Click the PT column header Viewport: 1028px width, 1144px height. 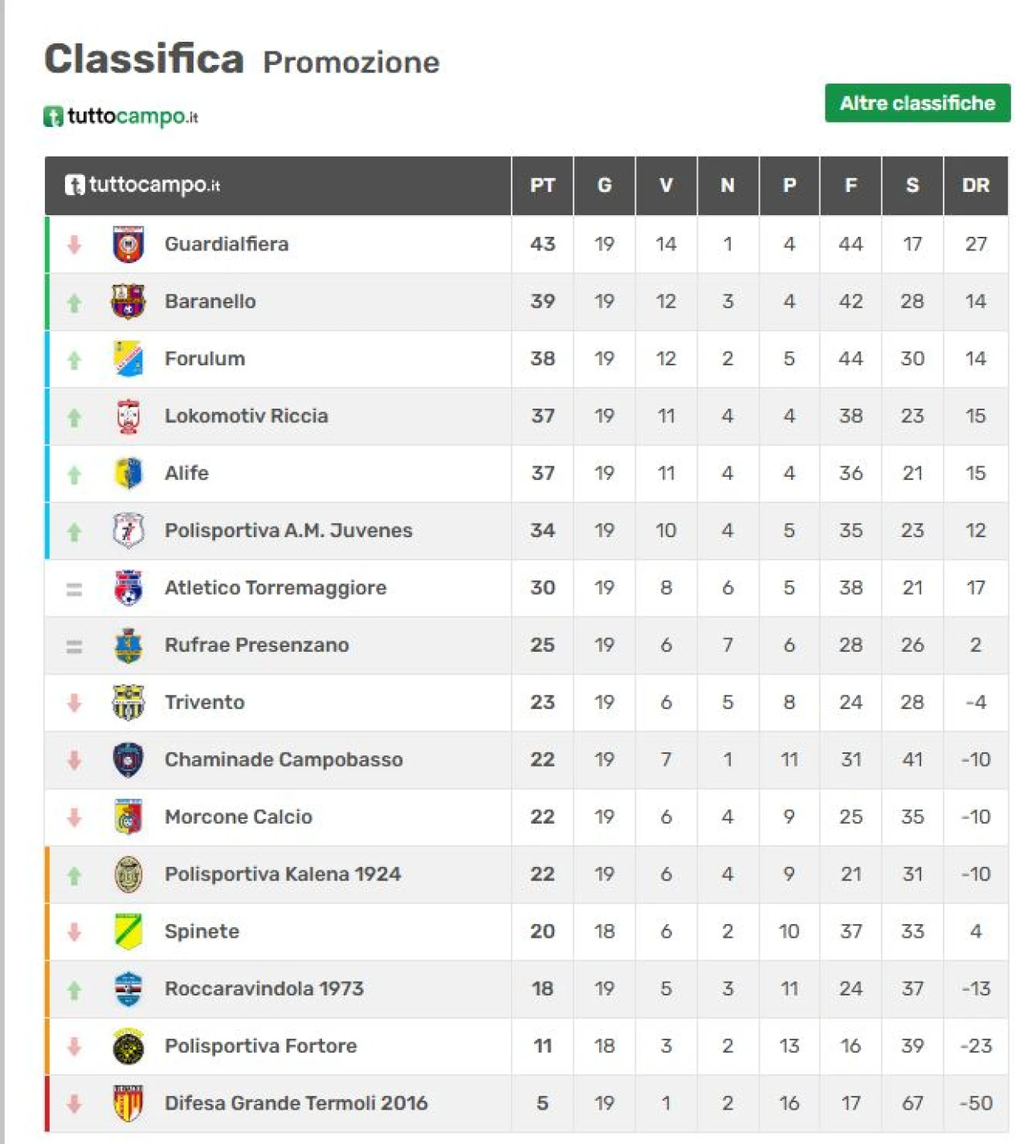tap(542, 185)
